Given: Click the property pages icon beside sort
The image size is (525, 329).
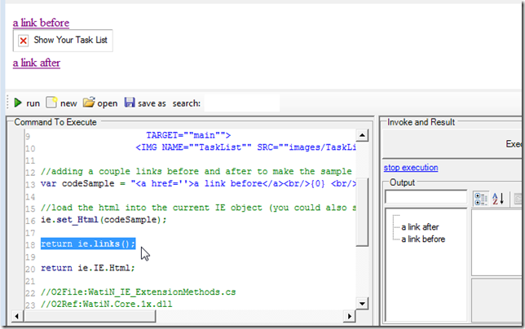Looking at the screenshot, I should click(x=518, y=198).
